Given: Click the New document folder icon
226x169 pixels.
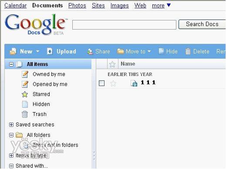Looking at the screenshot, I should (13, 51).
